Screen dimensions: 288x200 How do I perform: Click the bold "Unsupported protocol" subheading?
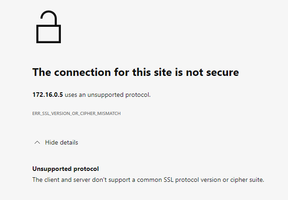pos(65,169)
